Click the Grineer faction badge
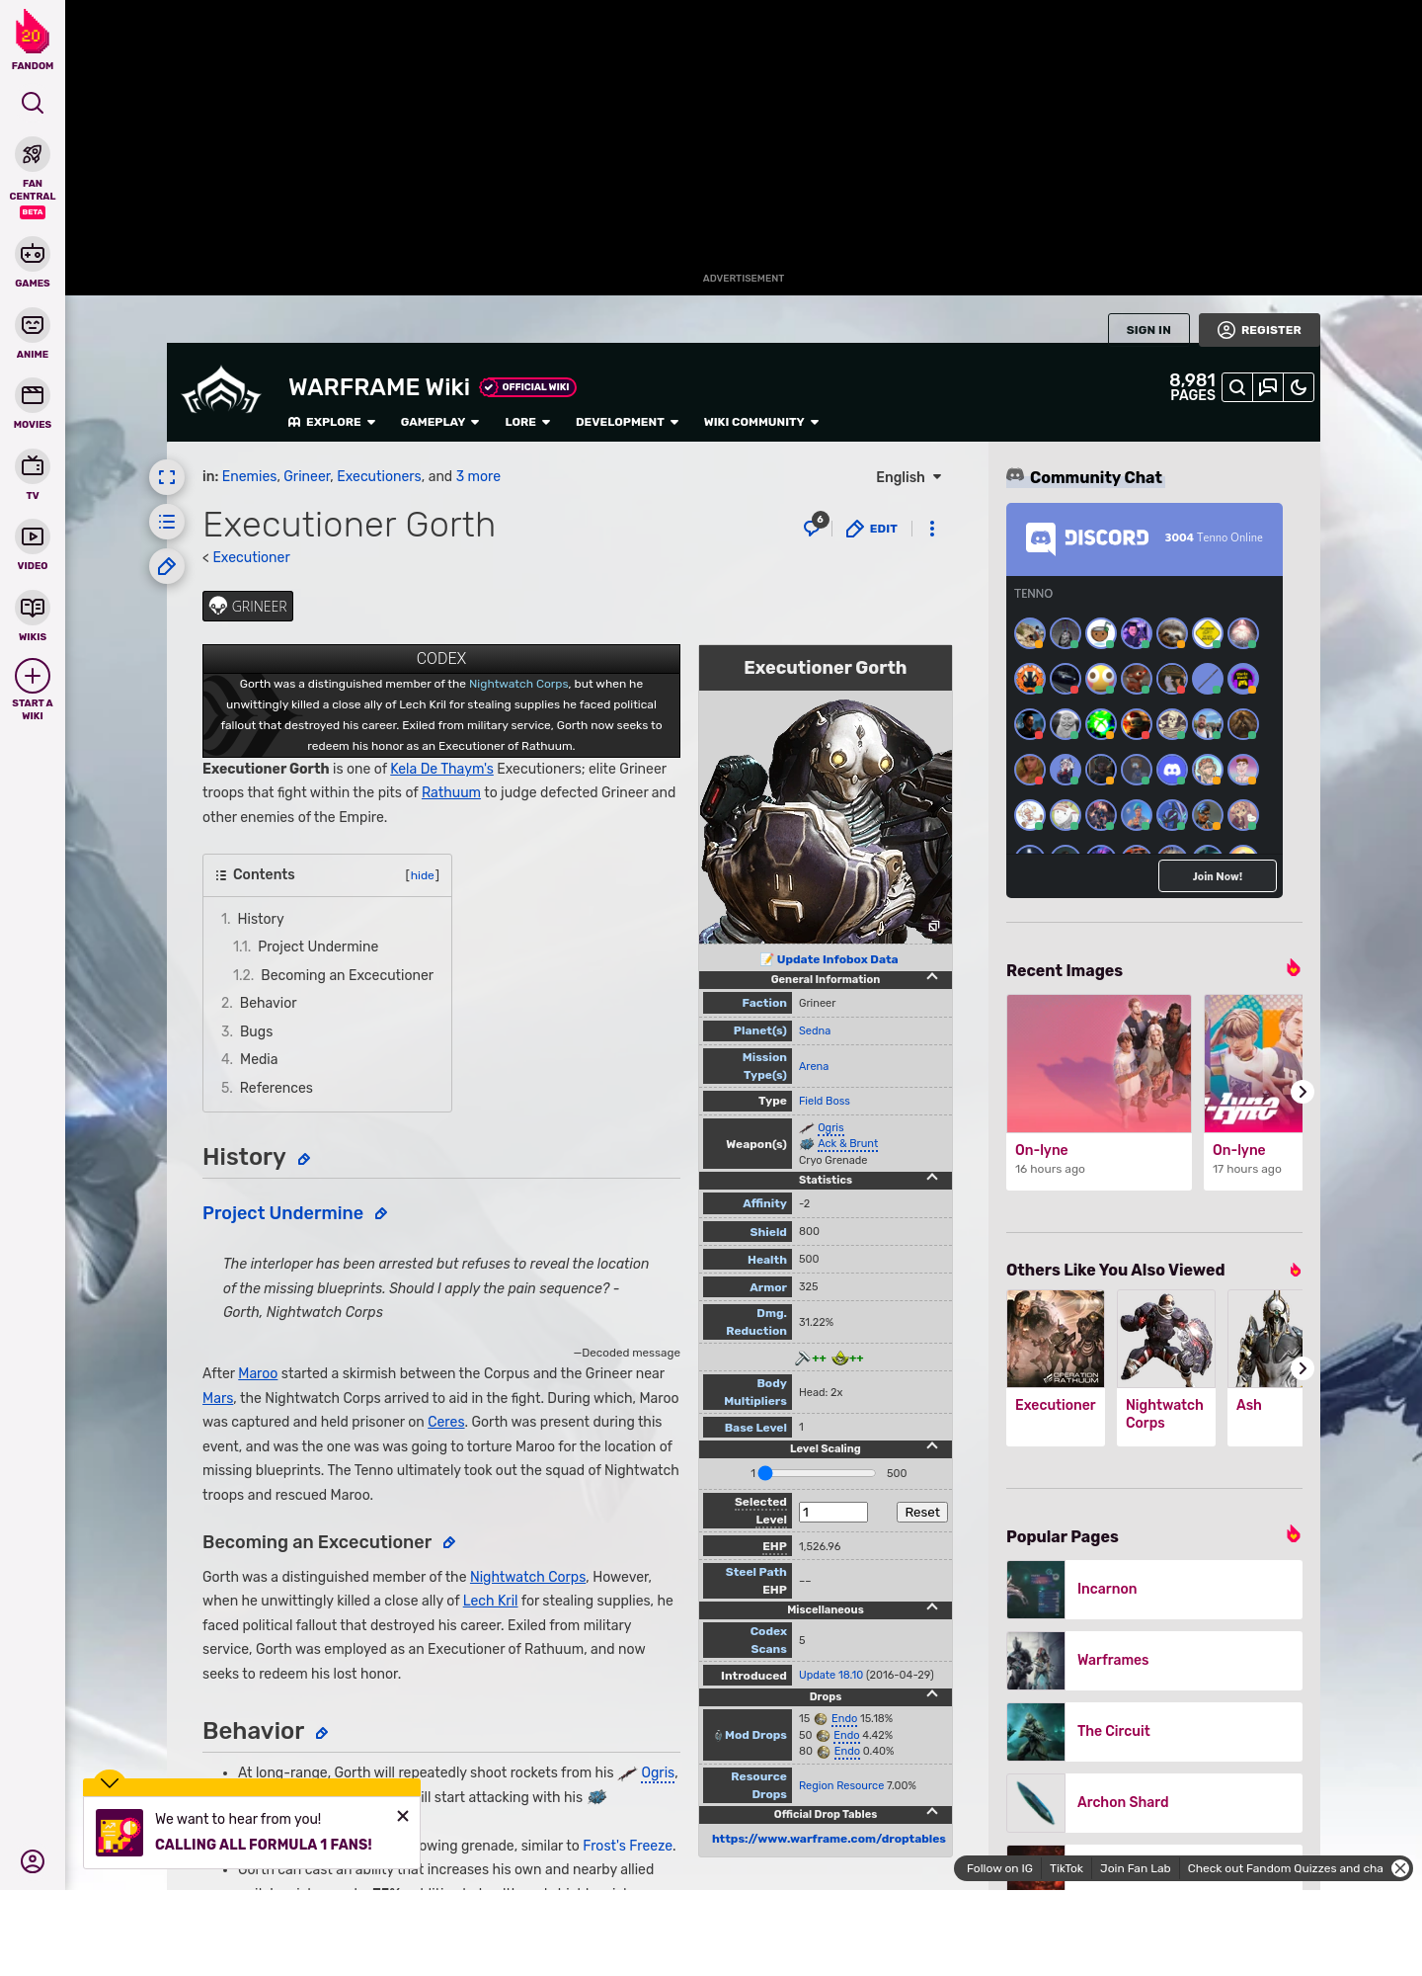Viewport: 1422px width, 1976px height. coord(248,607)
